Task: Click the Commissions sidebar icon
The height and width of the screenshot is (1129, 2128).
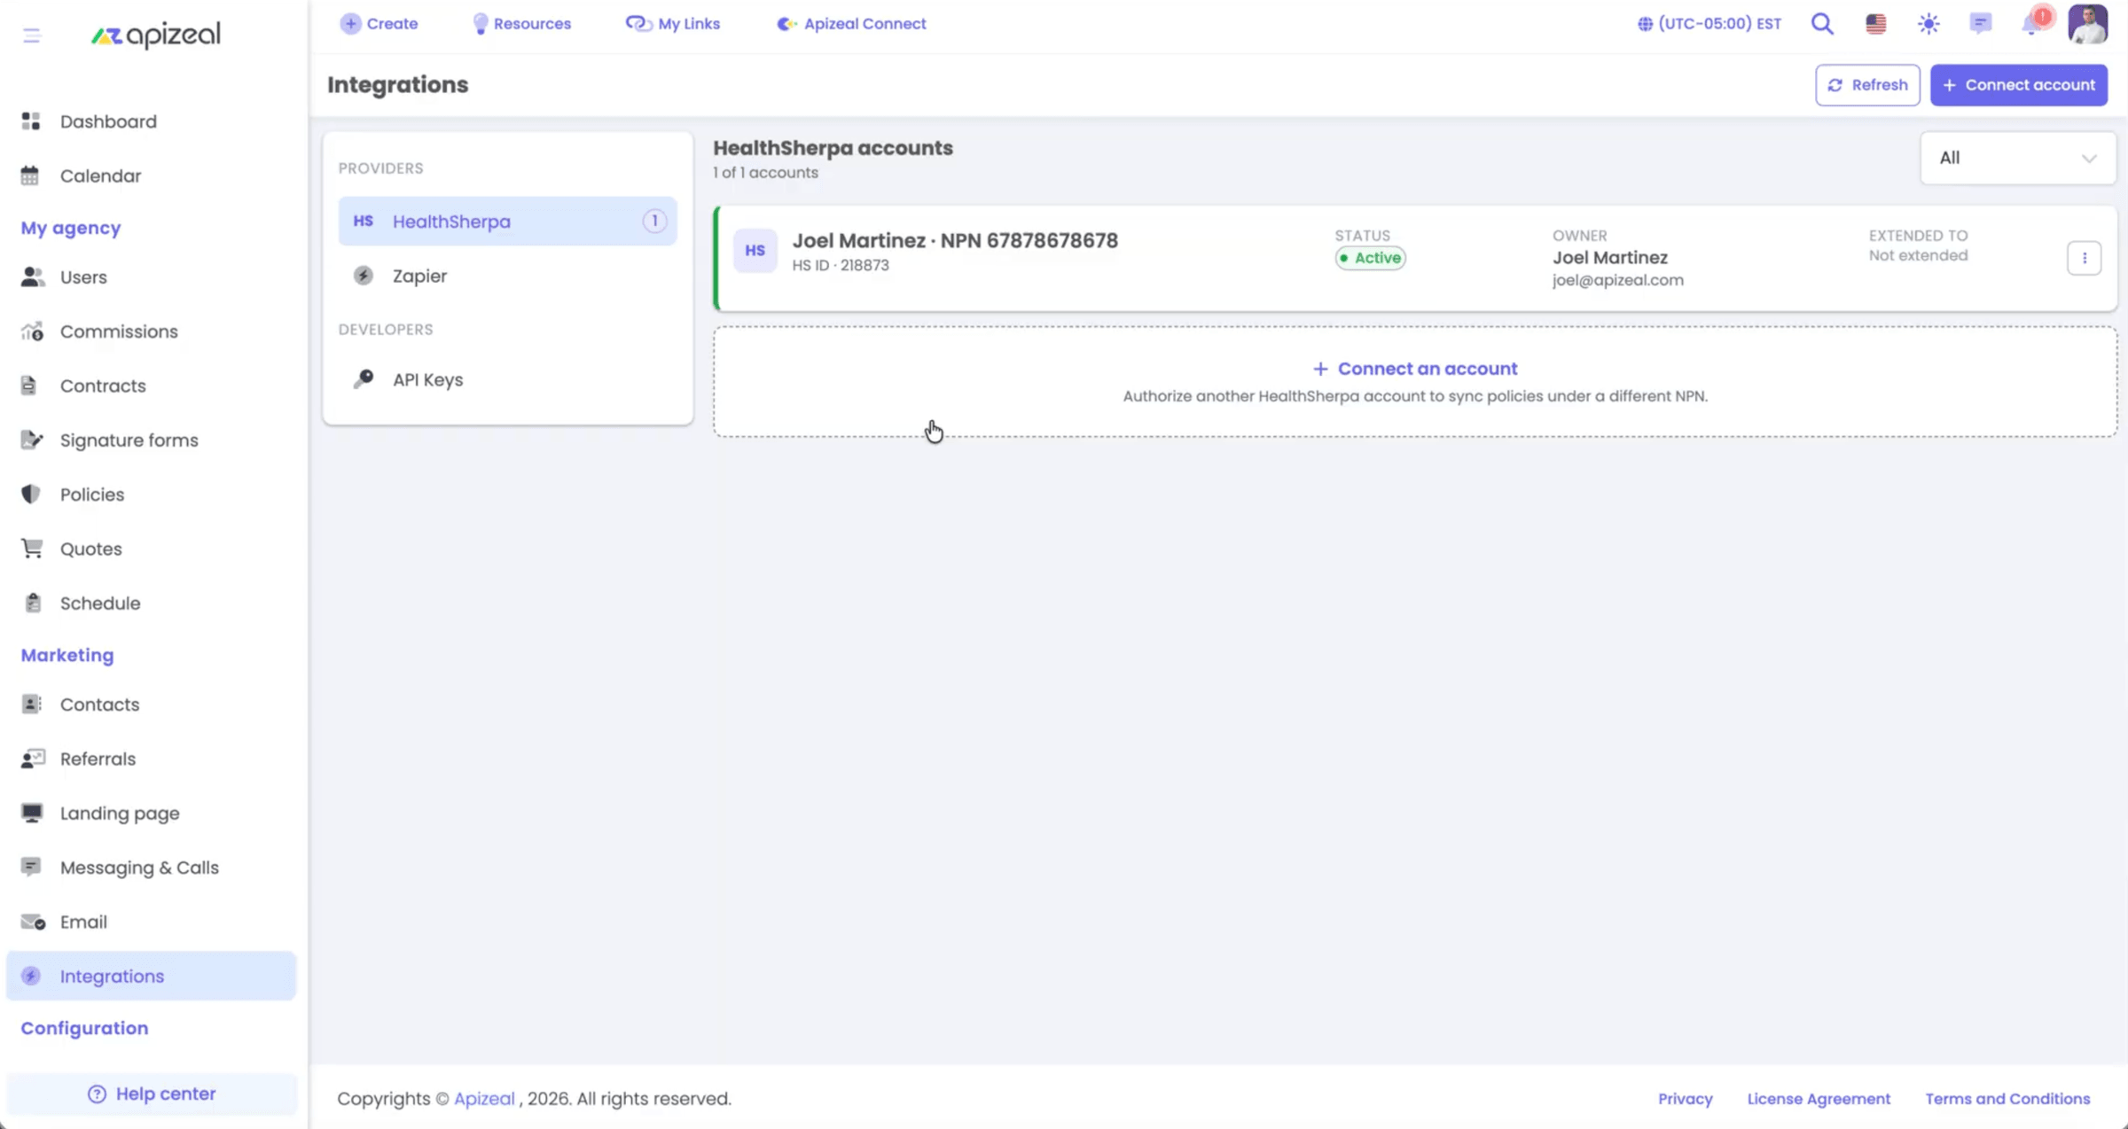Action: tap(32, 331)
